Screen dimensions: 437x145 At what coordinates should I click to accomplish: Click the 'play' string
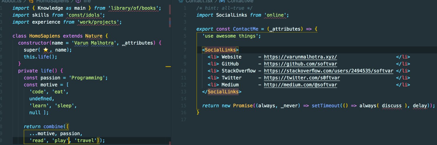[60, 140]
